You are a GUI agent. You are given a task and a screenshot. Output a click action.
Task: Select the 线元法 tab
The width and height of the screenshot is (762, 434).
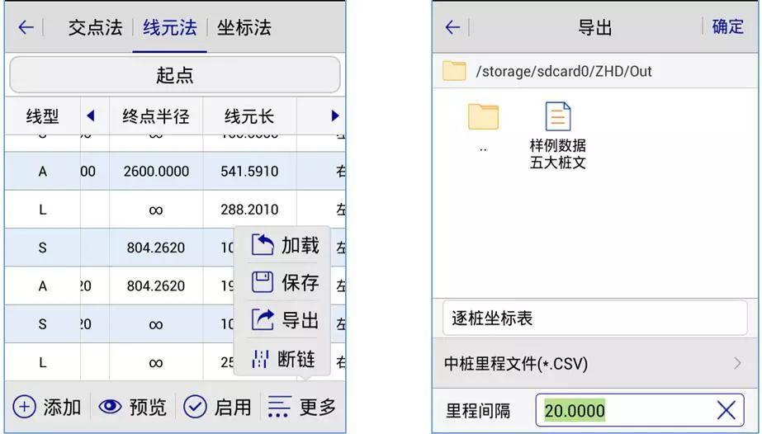click(x=169, y=27)
